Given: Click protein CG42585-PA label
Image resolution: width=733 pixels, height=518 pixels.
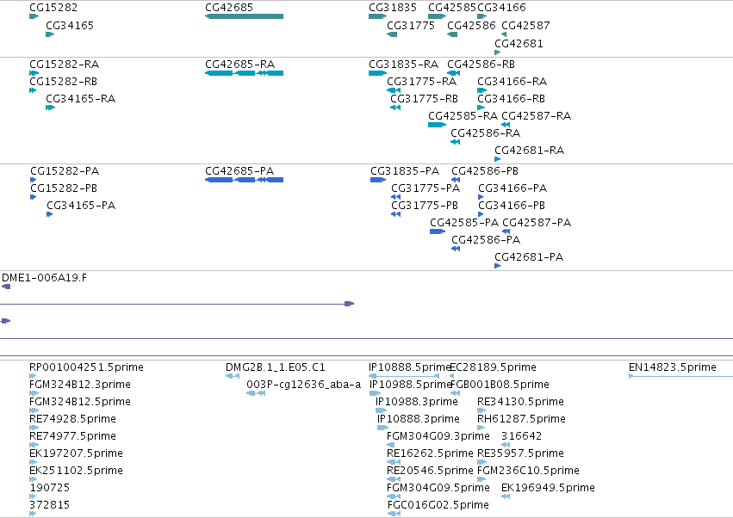Looking at the screenshot, I should tap(464, 223).
